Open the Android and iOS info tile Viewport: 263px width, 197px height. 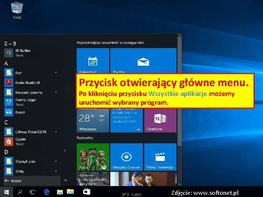coord(127,120)
